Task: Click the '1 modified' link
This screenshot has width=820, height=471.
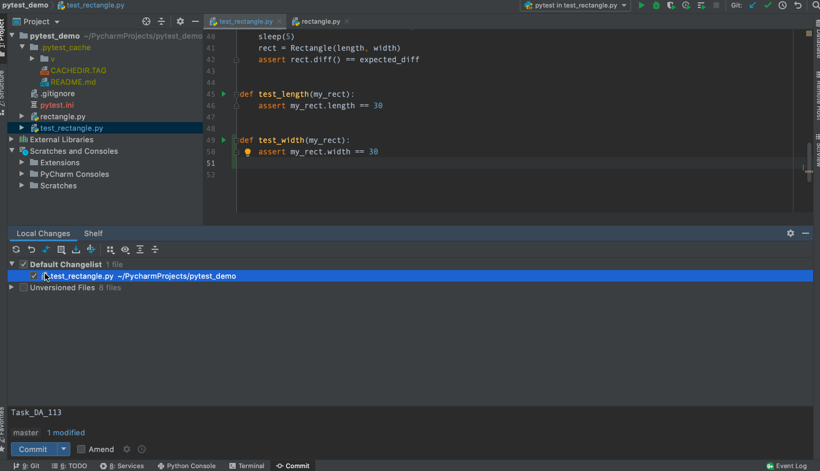Action: (66, 432)
